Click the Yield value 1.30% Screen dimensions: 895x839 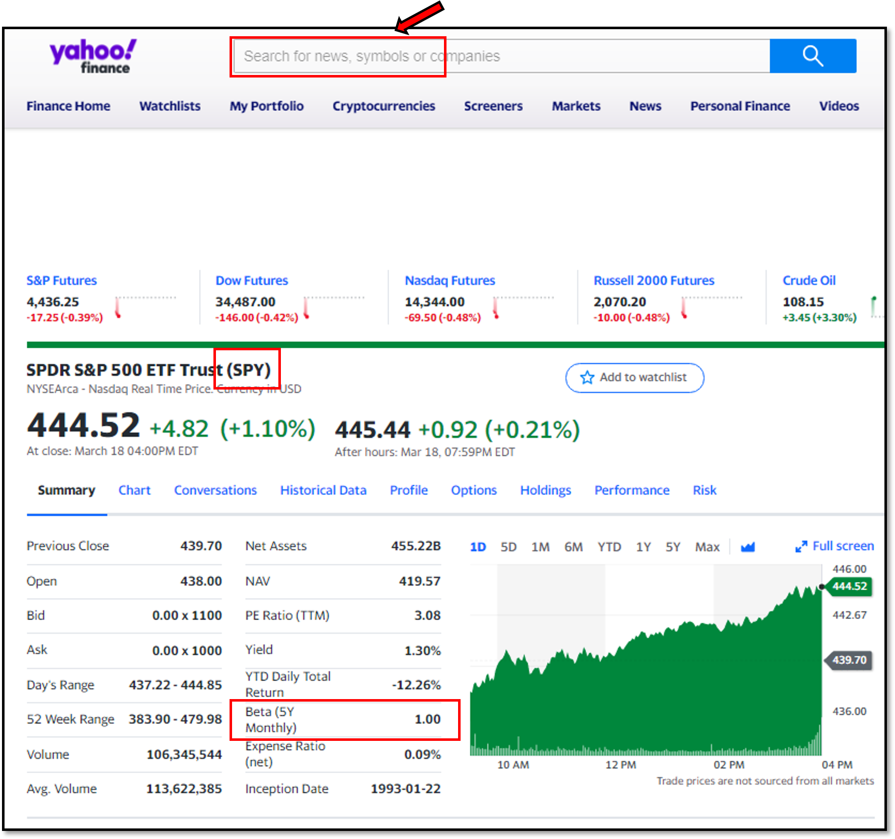click(422, 651)
